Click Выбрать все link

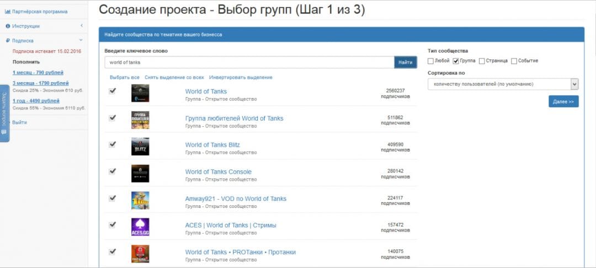(125, 77)
